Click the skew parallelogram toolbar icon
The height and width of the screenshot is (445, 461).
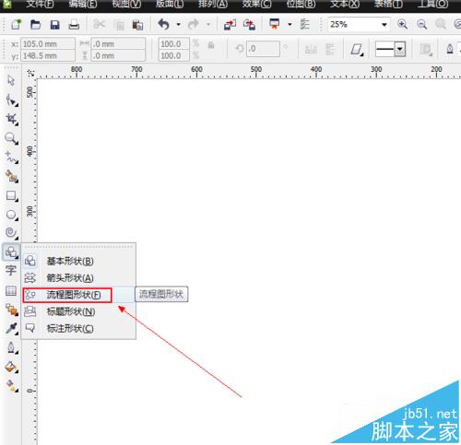point(357,49)
